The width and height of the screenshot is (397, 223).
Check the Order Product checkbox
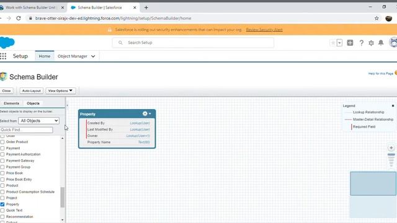2,142
